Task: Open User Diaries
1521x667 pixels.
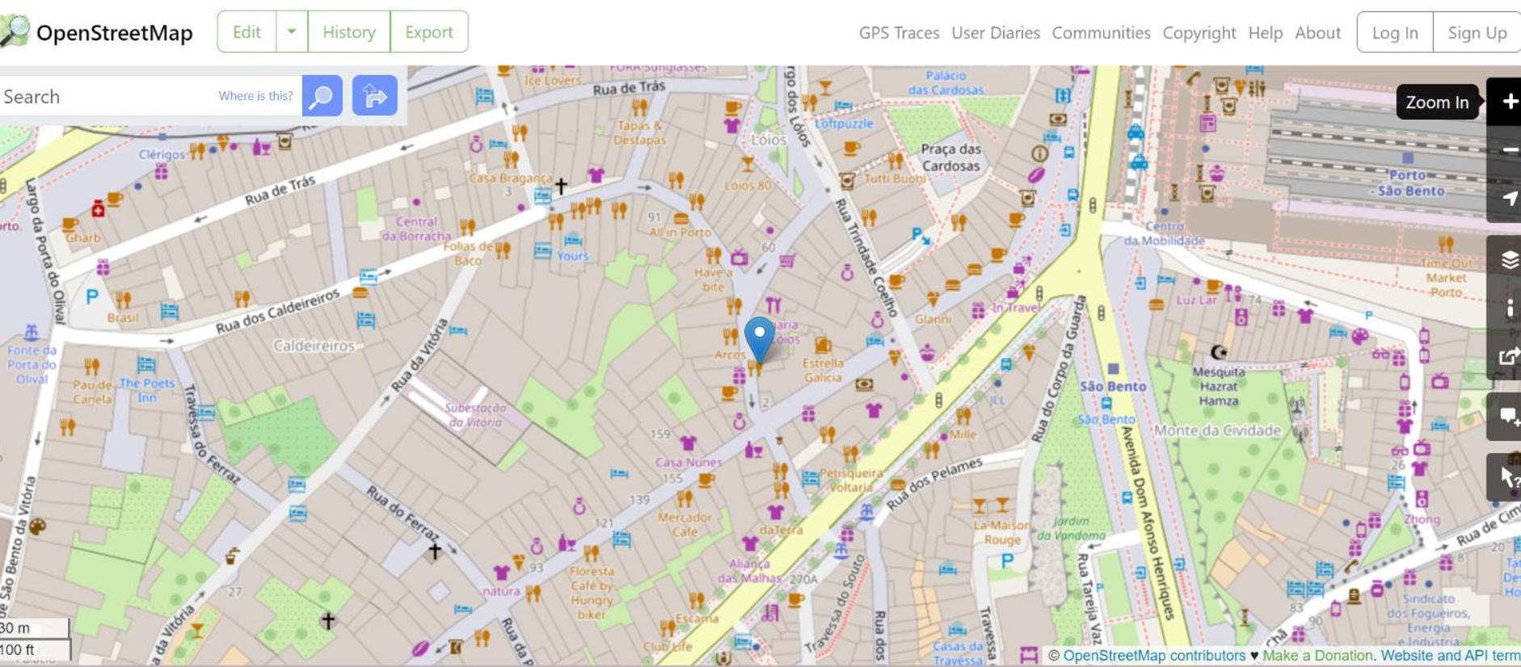Action: tap(996, 33)
